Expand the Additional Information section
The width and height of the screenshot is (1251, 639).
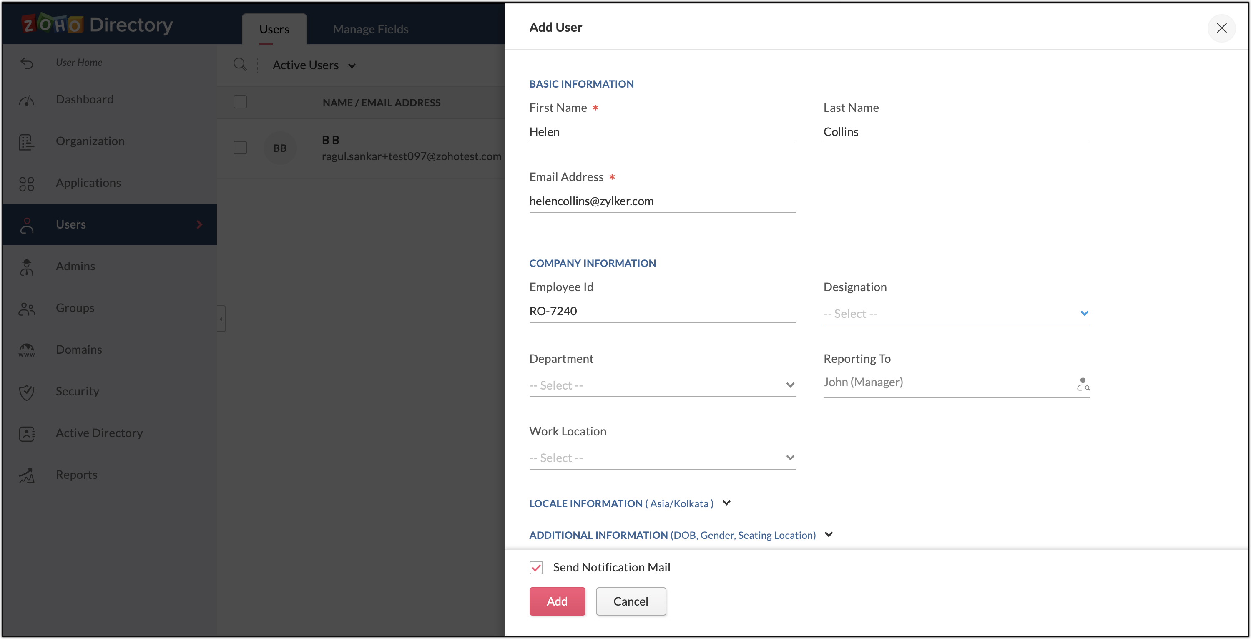(x=829, y=535)
